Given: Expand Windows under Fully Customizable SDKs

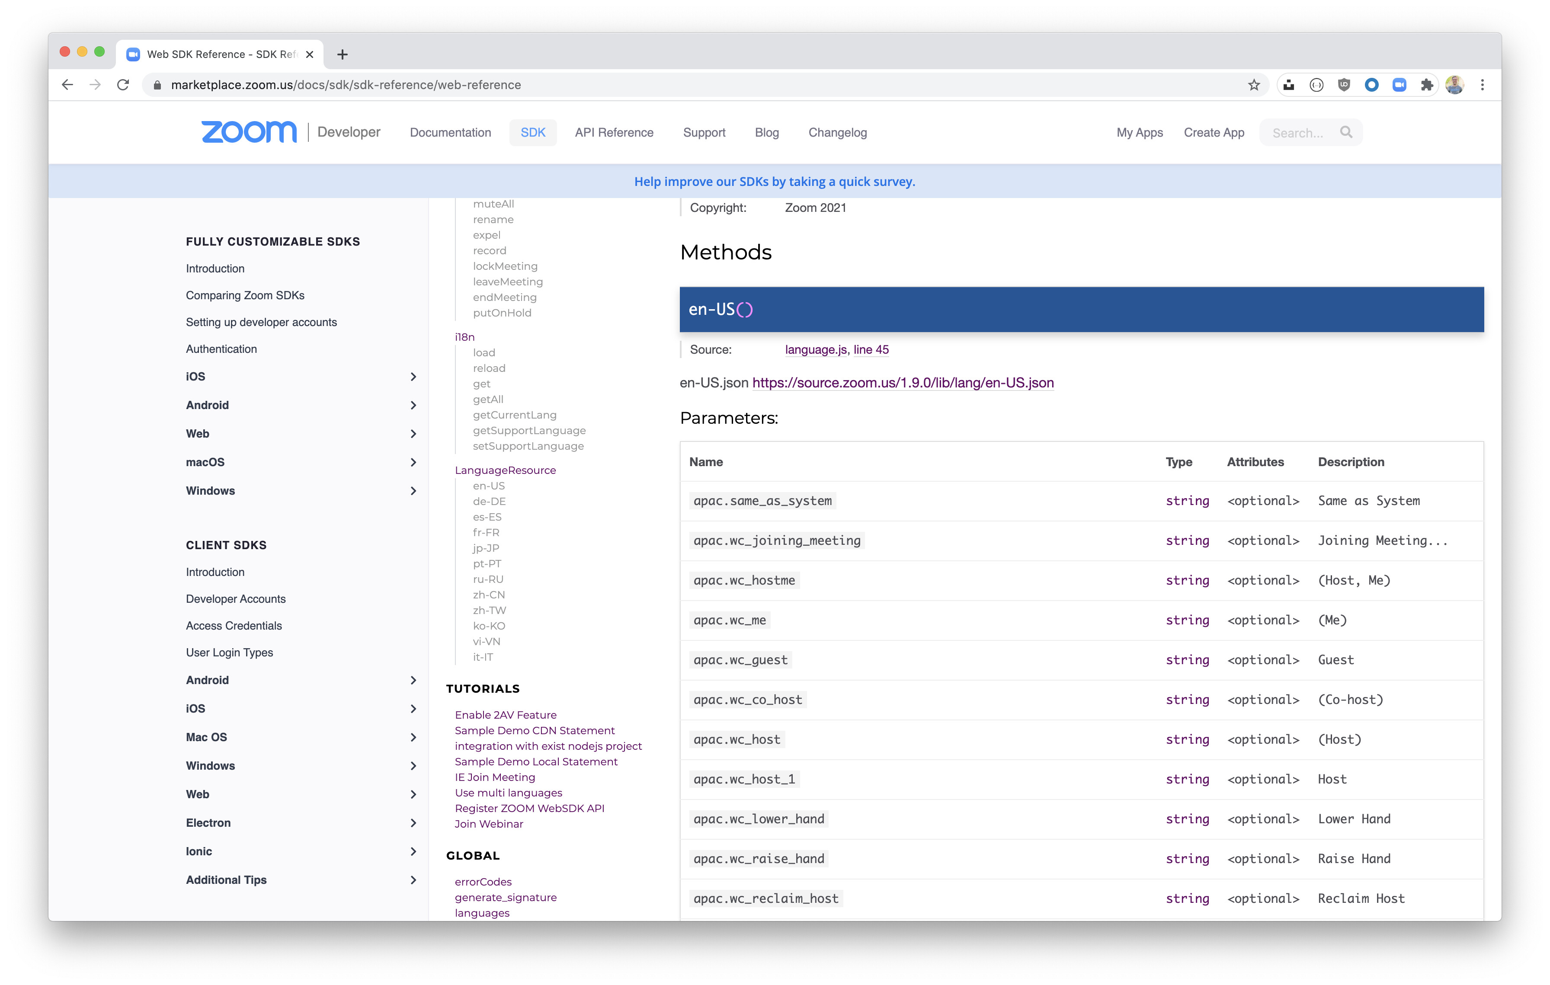Looking at the screenshot, I should coord(413,491).
